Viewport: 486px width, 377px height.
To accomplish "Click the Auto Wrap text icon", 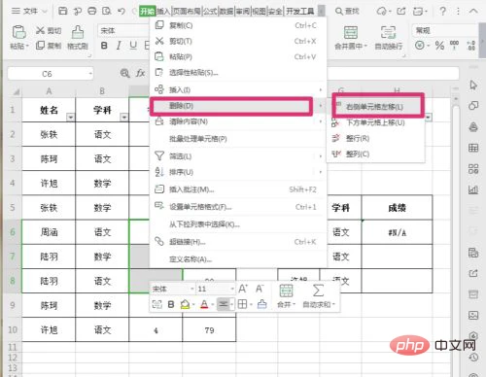I will coord(388,33).
